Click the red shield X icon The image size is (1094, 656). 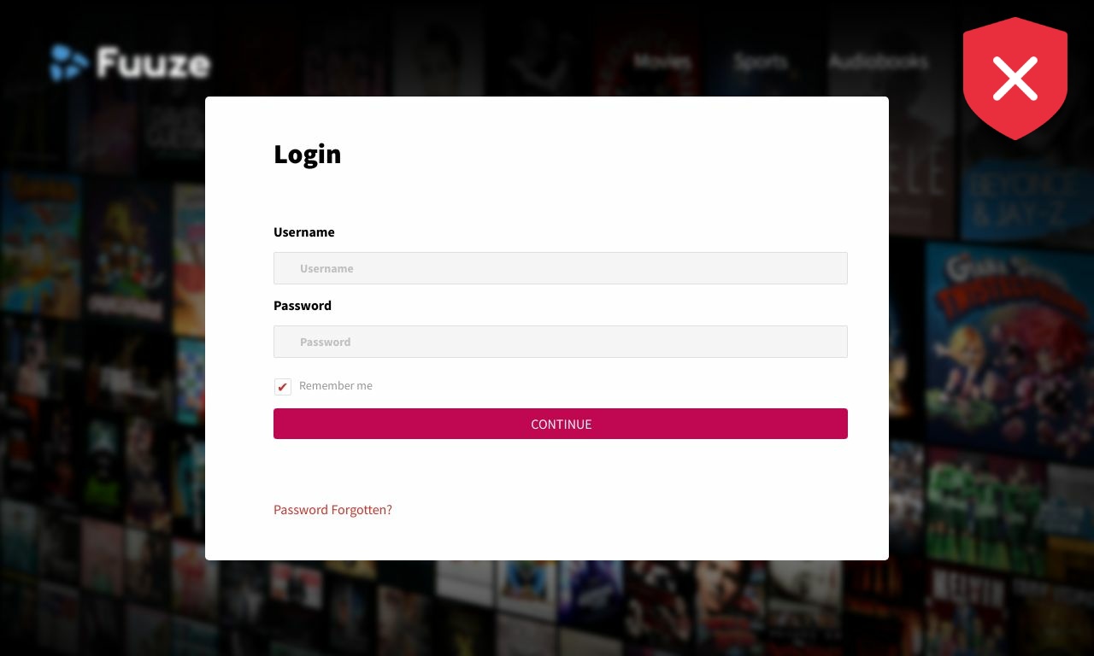click(x=1015, y=78)
